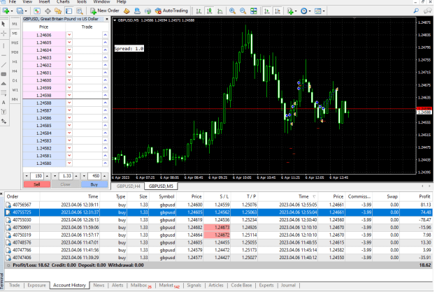Open the File menu
The width and height of the screenshot is (437, 292).
(x=13, y=1)
